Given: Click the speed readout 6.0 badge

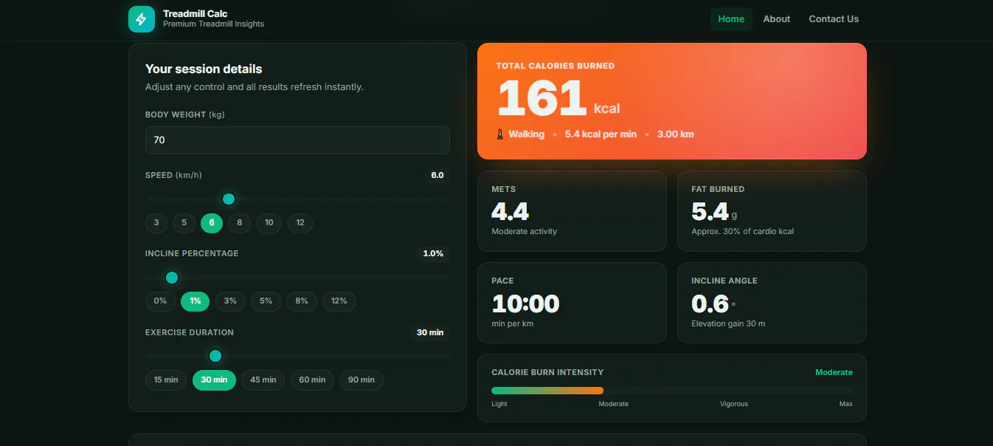Looking at the screenshot, I should click(x=437, y=175).
